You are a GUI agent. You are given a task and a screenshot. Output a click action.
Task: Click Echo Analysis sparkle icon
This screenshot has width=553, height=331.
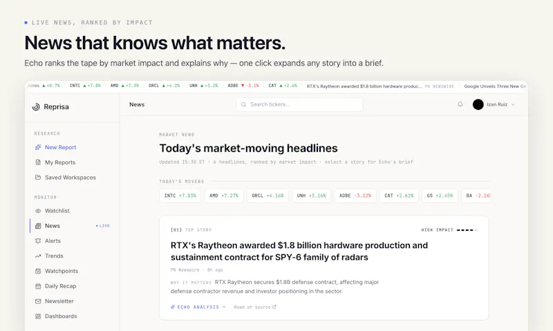(x=173, y=307)
